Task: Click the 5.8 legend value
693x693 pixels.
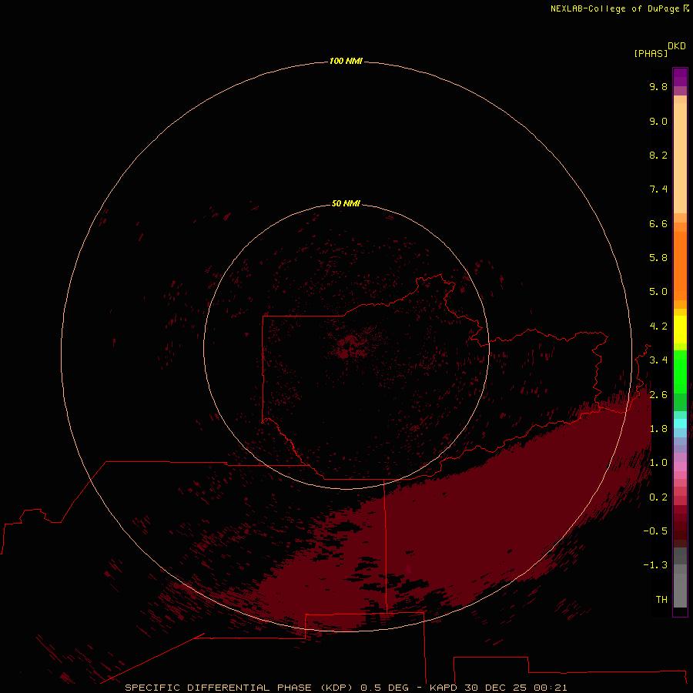Action: (658, 258)
